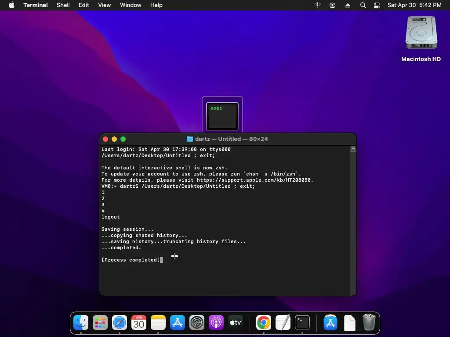Open Launchpad from the Dock
The height and width of the screenshot is (337, 450).
tap(100, 323)
